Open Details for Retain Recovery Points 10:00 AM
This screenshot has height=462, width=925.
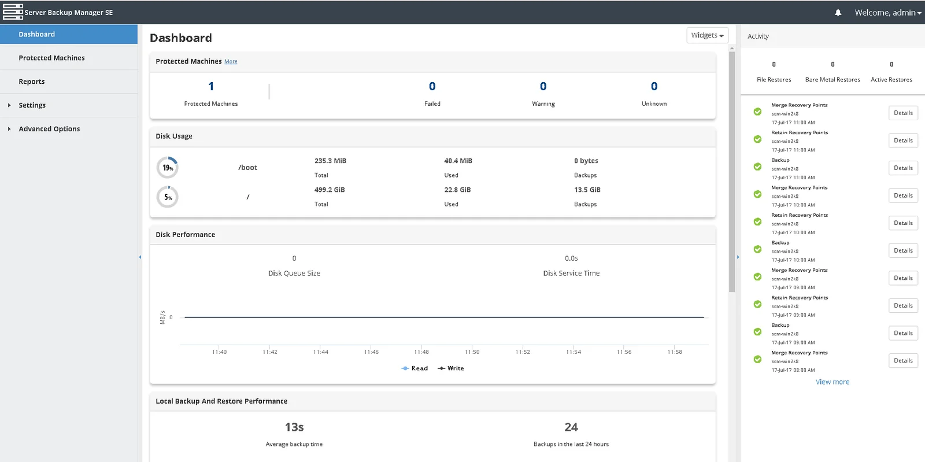(903, 223)
